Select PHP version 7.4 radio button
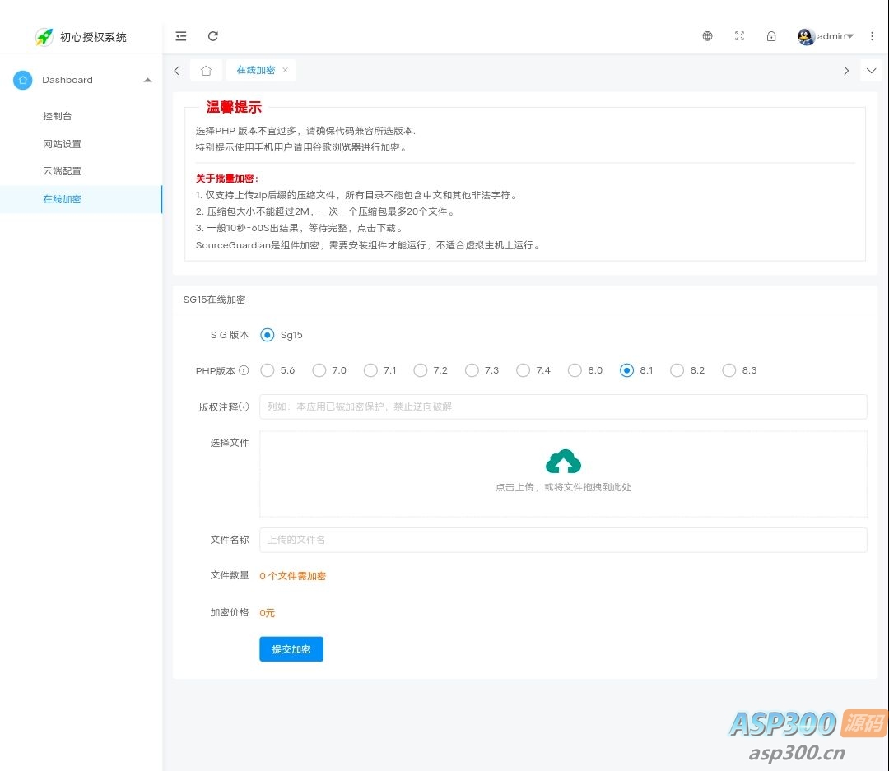This screenshot has width=889, height=771. point(523,370)
